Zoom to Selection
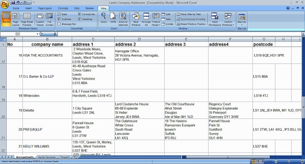 point(123,19)
